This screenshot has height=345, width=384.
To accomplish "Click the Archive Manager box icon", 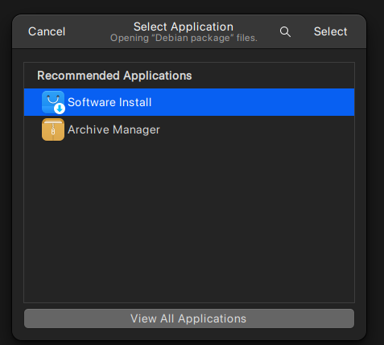I will pyautogui.click(x=53, y=129).
